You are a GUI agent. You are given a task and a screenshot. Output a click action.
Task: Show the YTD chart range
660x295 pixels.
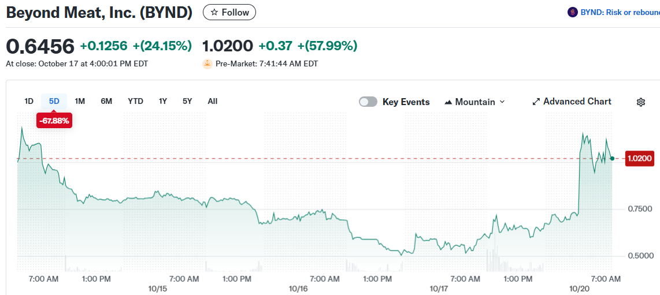click(x=135, y=101)
